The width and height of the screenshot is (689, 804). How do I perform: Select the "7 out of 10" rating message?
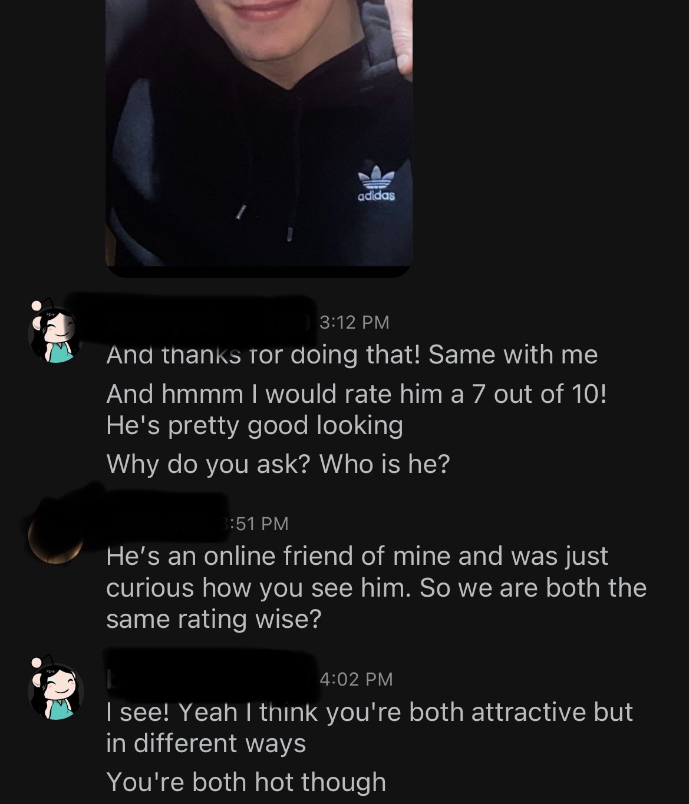356,393
